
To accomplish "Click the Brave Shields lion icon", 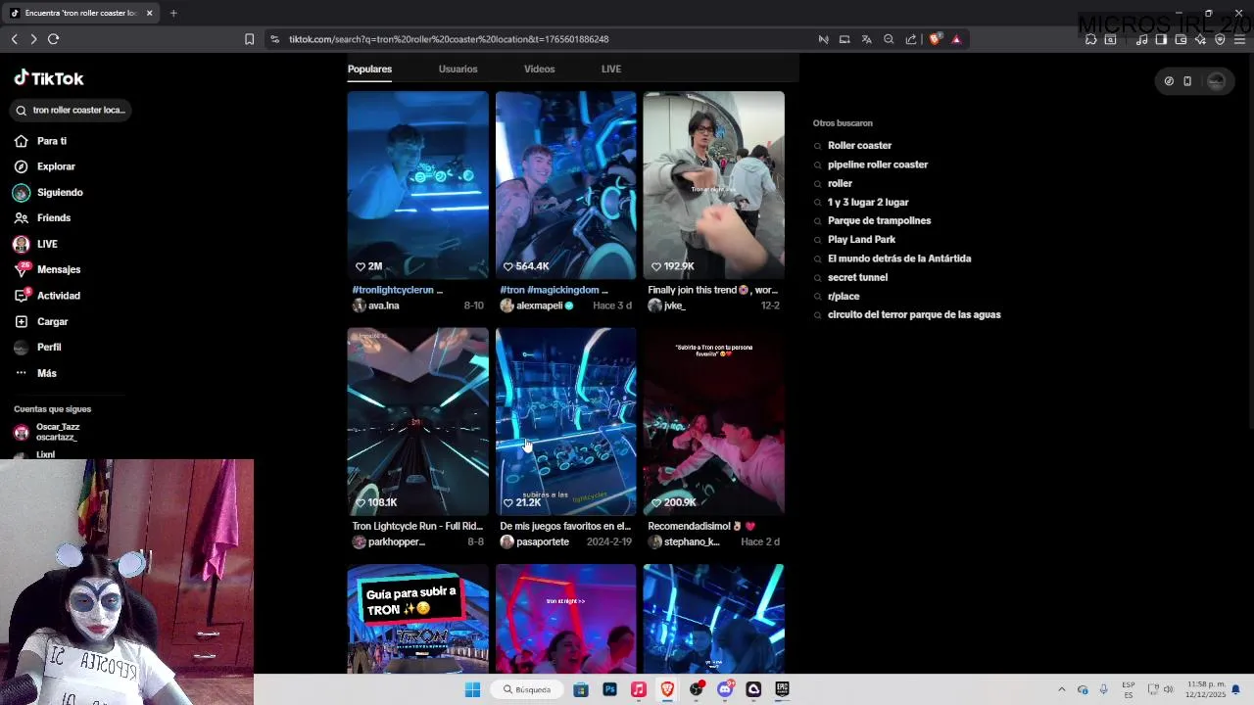I will point(935,39).
